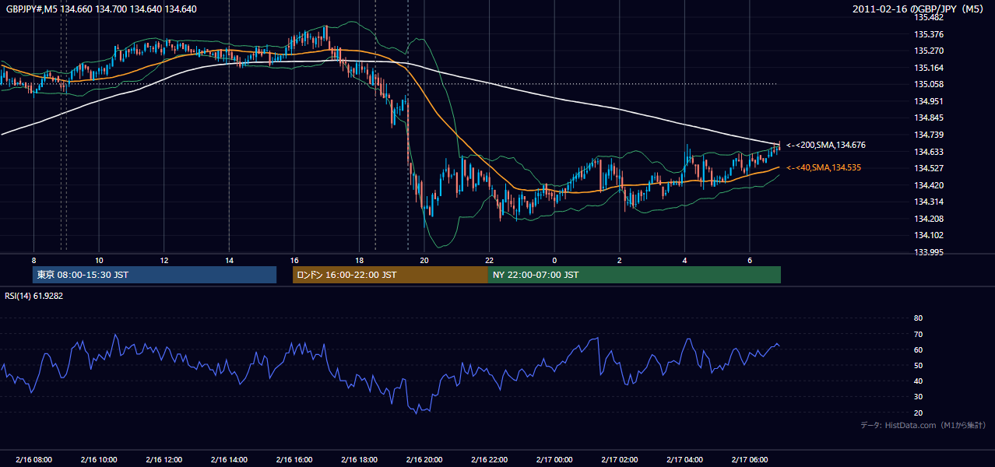
Task: Click the ロンドン 16:00-22:00 JST session bar
Action: tap(390, 275)
